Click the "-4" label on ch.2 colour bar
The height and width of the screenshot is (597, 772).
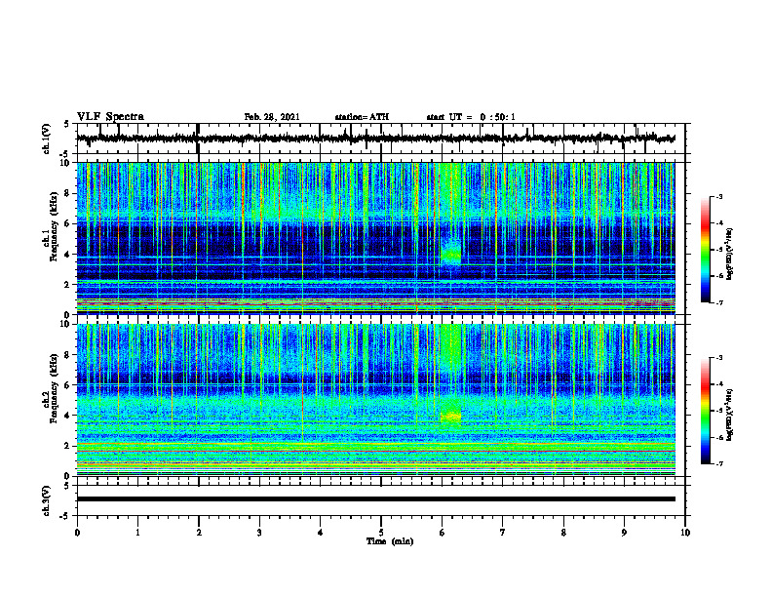click(x=719, y=384)
